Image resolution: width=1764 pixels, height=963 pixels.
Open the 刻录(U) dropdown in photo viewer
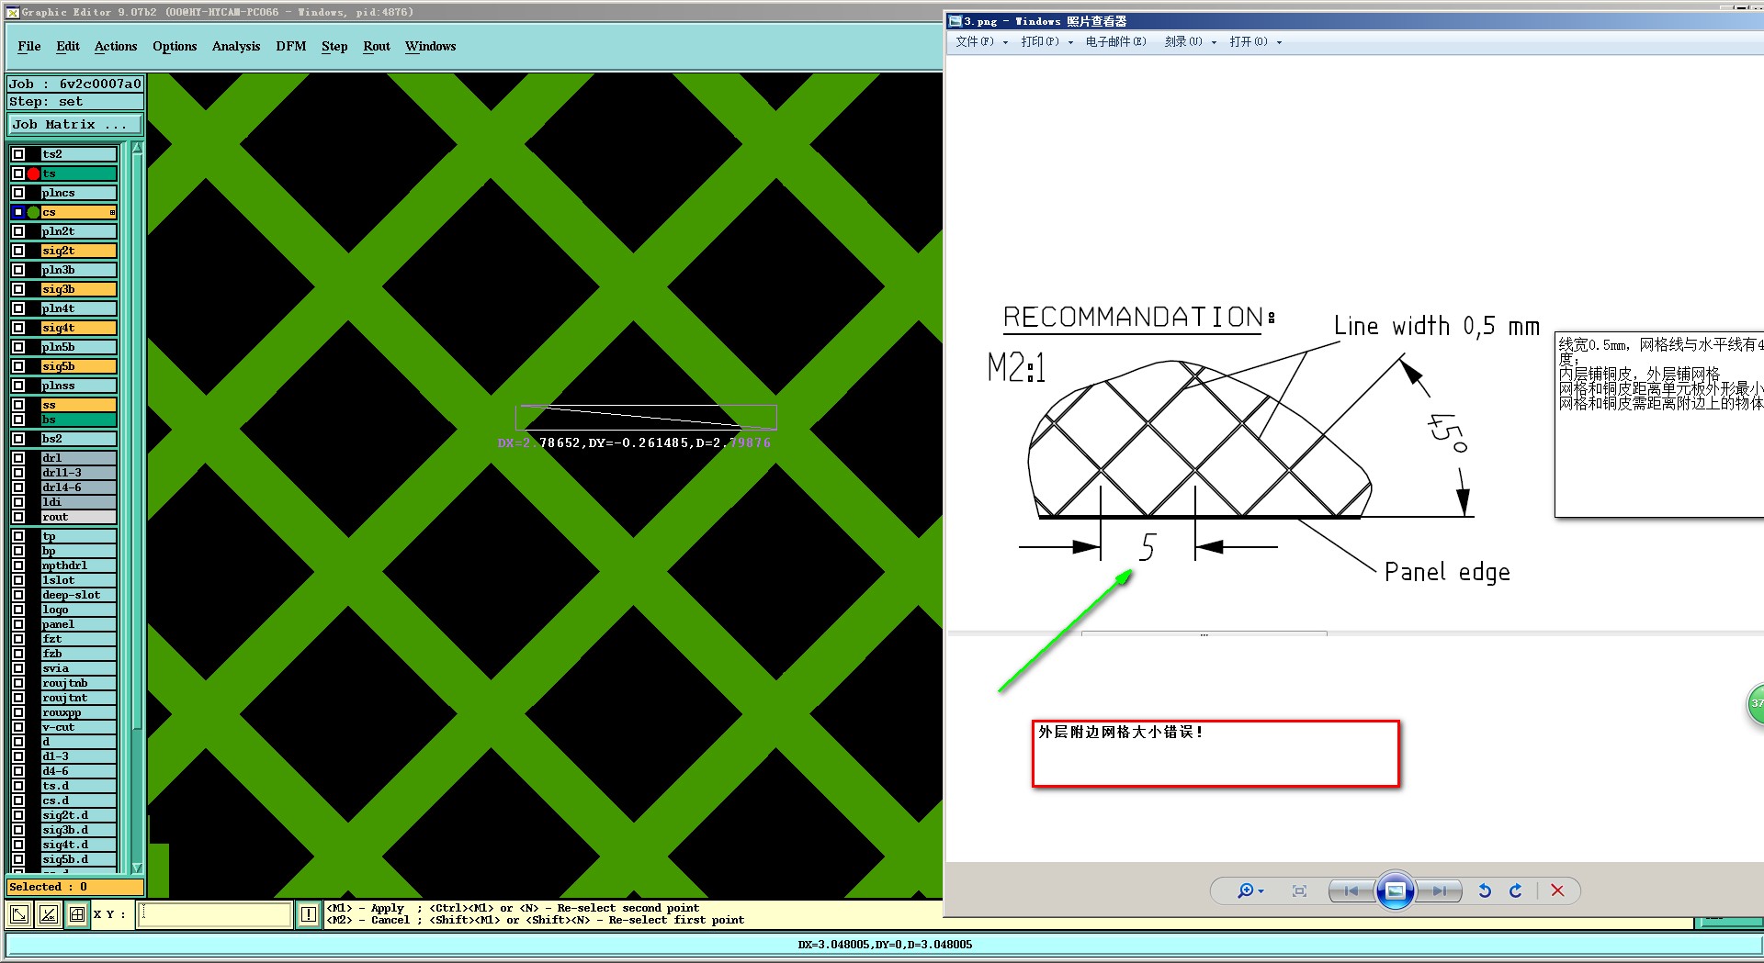click(1190, 41)
